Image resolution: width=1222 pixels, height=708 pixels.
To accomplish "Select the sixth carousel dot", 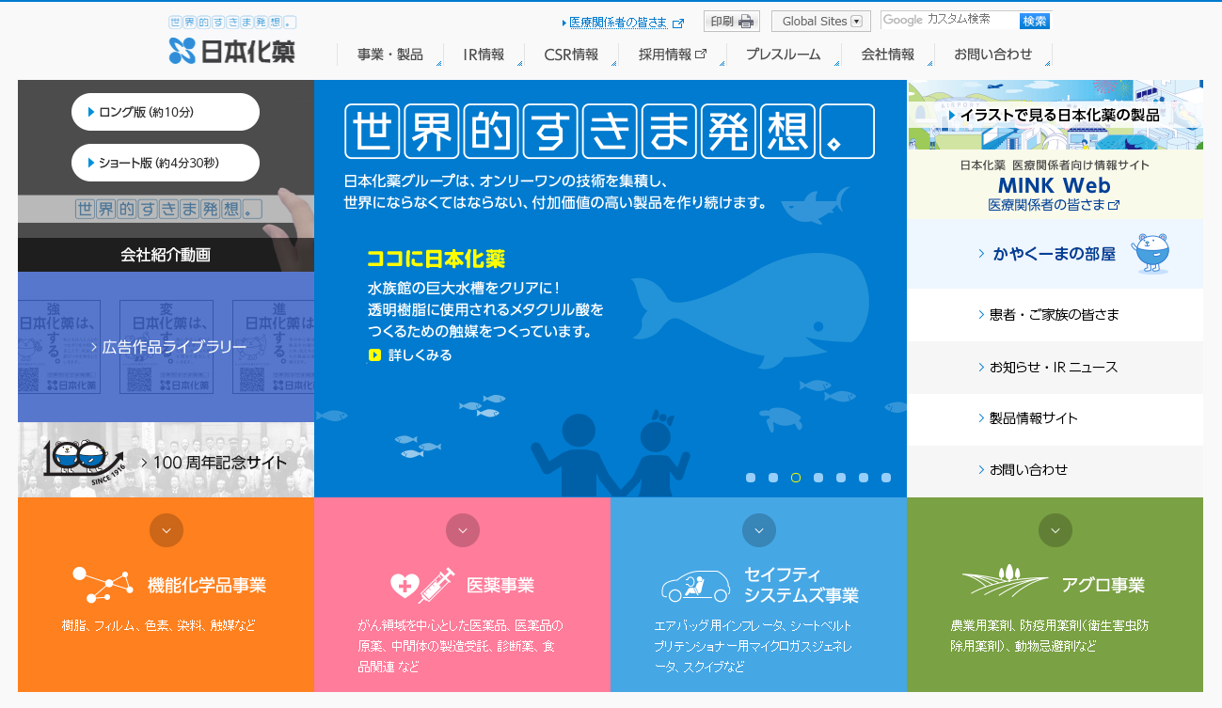I will pos(864,478).
